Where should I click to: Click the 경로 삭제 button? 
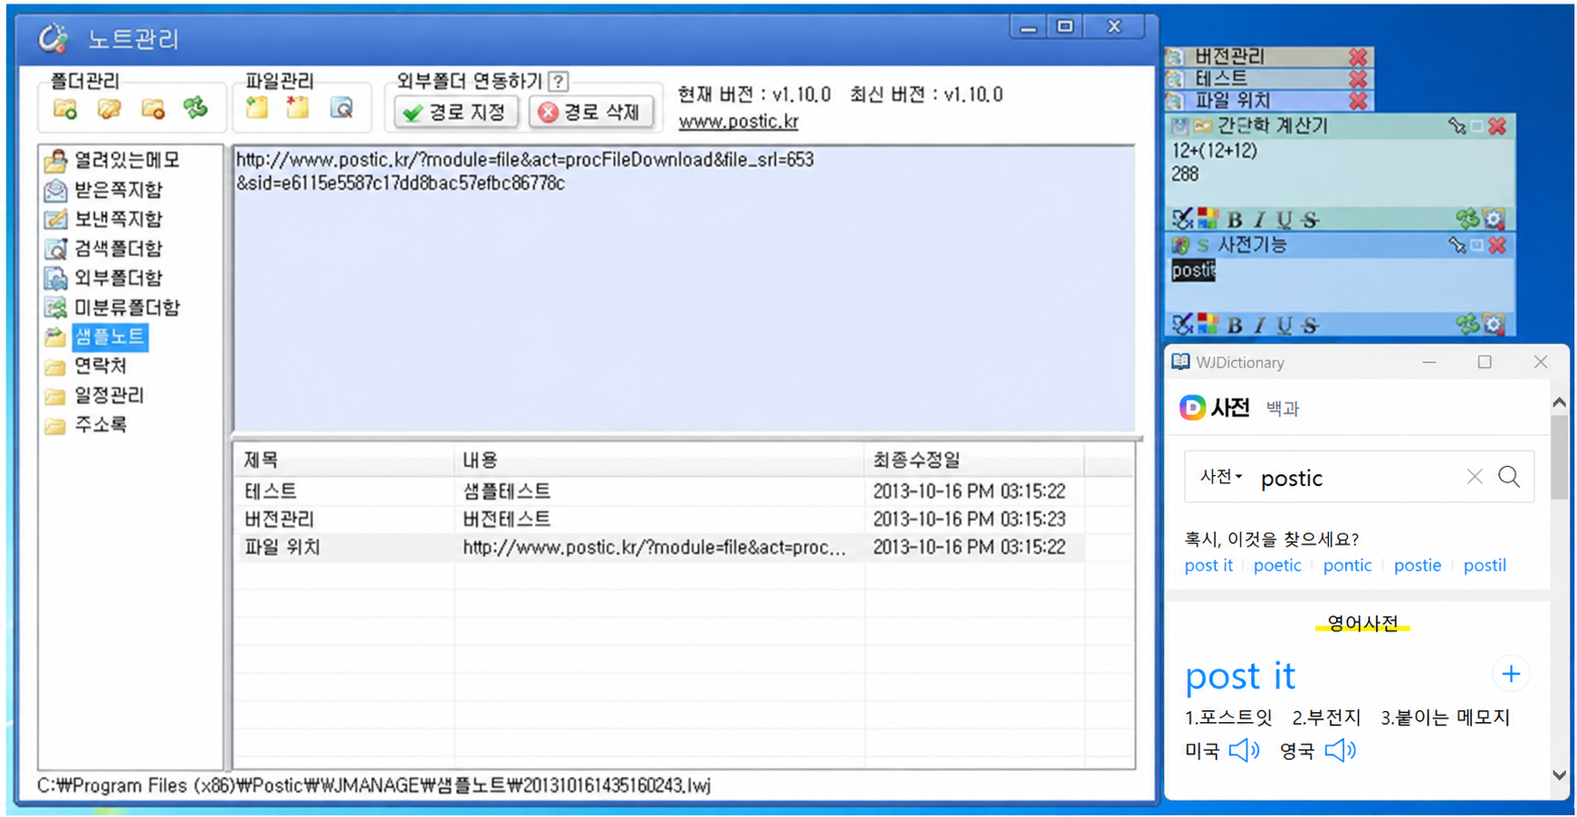[590, 112]
